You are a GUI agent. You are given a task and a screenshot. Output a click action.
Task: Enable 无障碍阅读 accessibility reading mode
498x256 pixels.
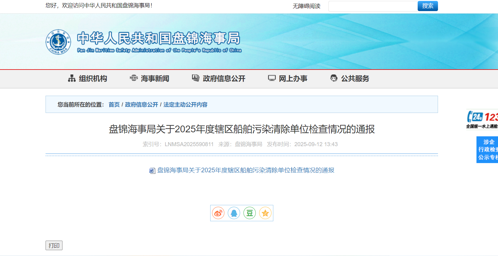click(306, 6)
